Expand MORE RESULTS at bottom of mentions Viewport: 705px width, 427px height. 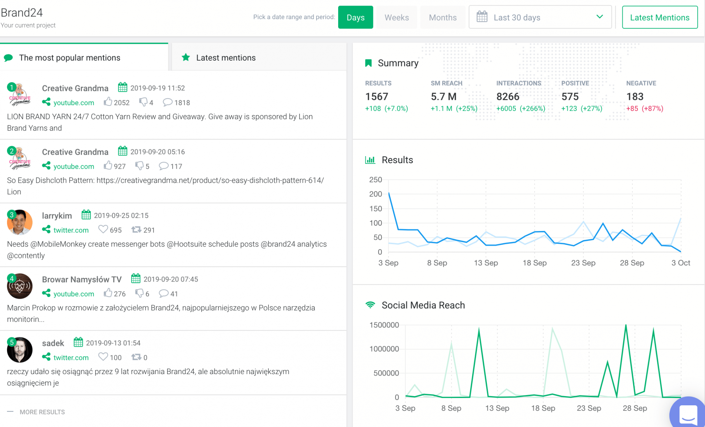[42, 412]
